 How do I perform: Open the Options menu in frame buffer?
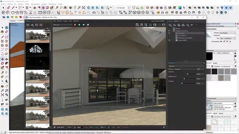[76, 21]
